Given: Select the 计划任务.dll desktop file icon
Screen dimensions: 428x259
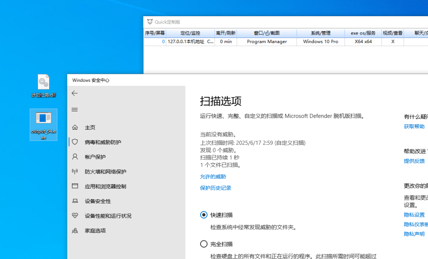Looking at the screenshot, I should pyautogui.click(x=44, y=86).
